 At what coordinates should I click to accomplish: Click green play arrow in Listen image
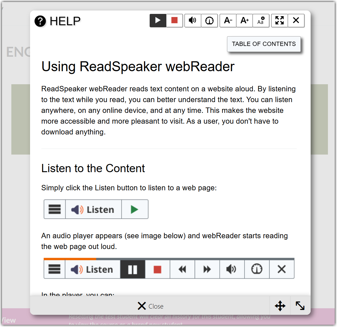(135, 209)
